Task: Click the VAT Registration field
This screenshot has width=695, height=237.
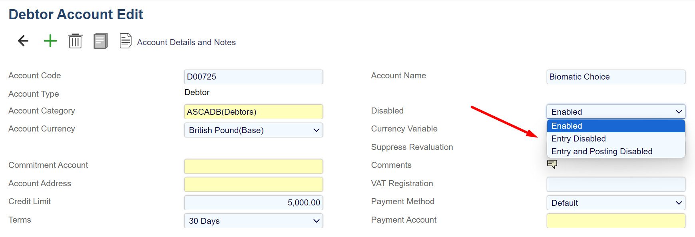Action: click(615, 185)
